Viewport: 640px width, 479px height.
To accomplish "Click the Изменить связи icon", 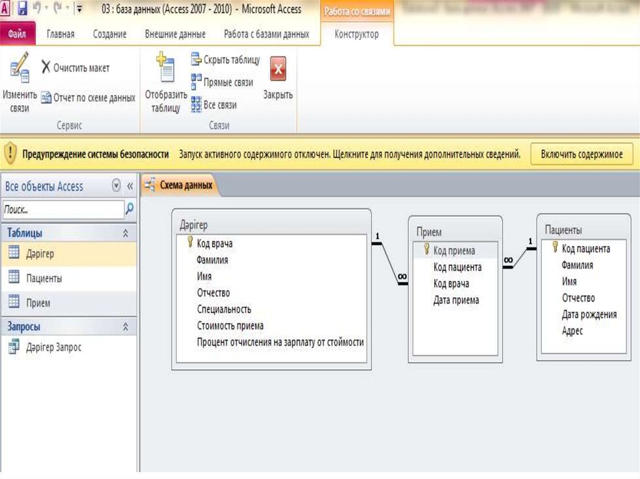I will (19, 68).
